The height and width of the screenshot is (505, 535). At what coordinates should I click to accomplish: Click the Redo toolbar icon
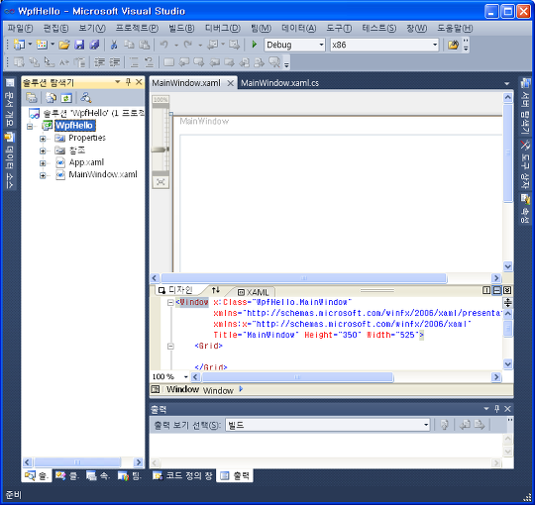(x=188, y=45)
